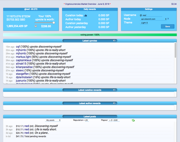Viewport: 180px width, 142px height.
Task: Click the voting power progress bar
Action: click(x=90, y=35)
